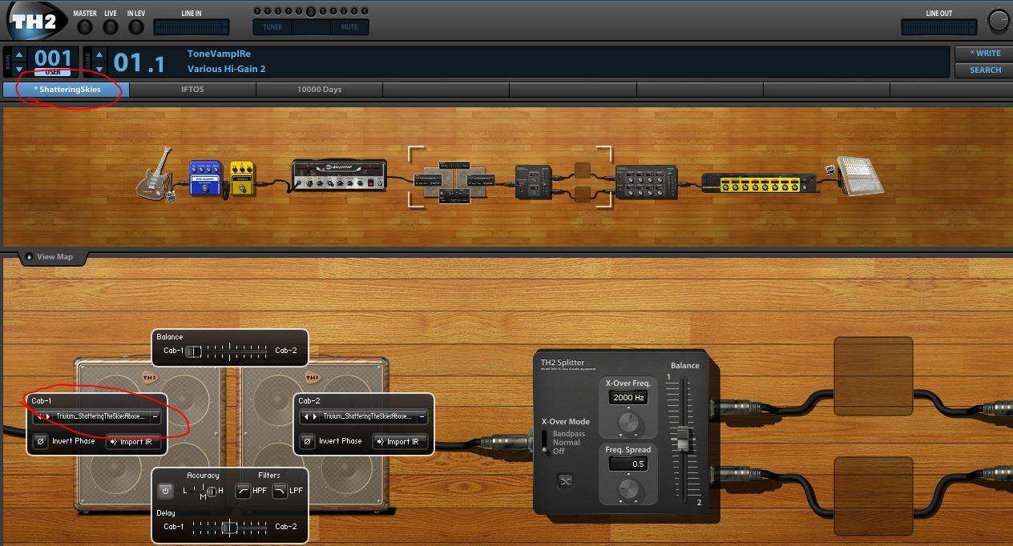Select the splitter module in signal chain
Screen dimensions: 1013x546
pos(533,182)
